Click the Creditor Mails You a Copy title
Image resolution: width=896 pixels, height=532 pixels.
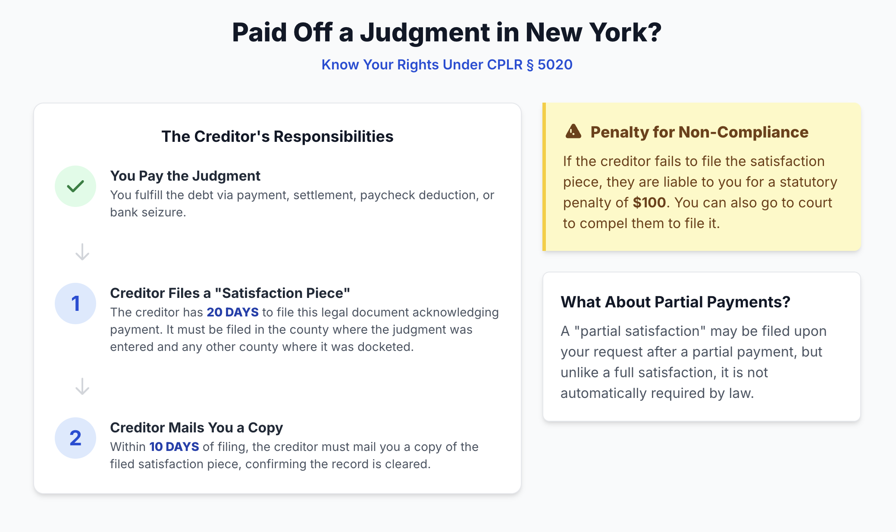pos(196,428)
